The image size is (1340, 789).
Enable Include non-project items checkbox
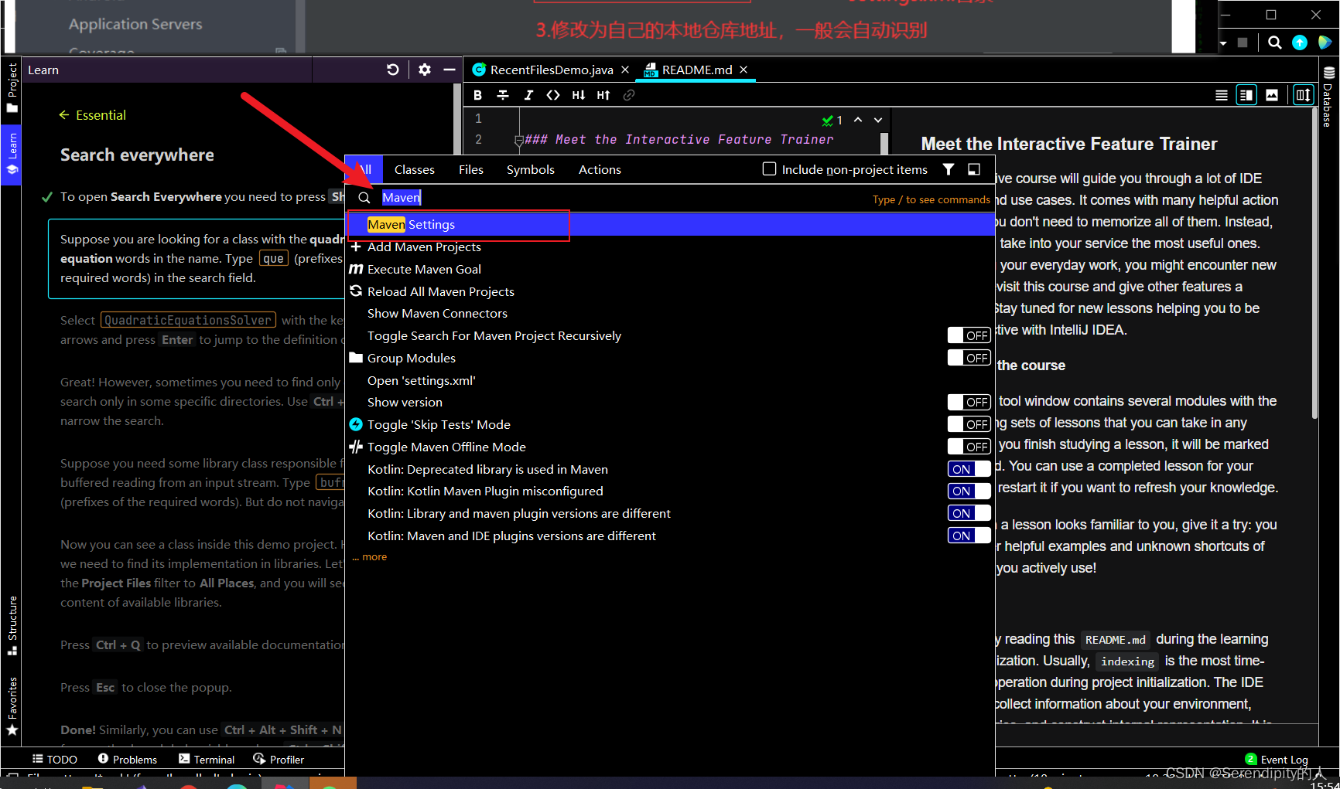pos(769,169)
